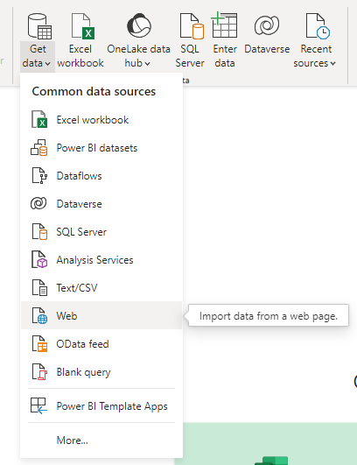Pick SQL Server label in the dropdown menu
This screenshot has width=357, height=465.
(81, 232)
